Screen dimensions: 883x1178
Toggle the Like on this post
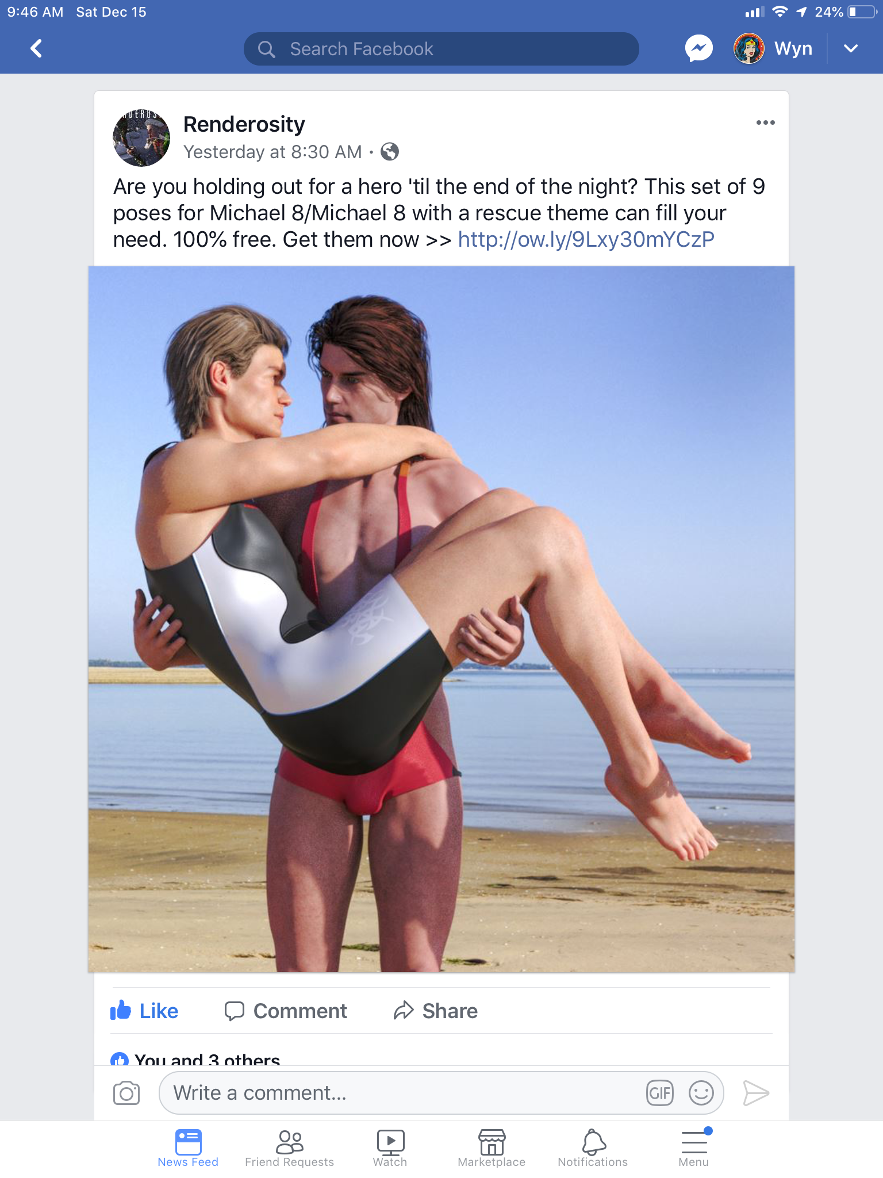[144, 1011]
